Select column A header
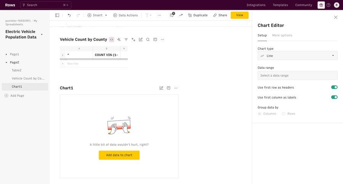343x184 pixels. click(79, 48)
